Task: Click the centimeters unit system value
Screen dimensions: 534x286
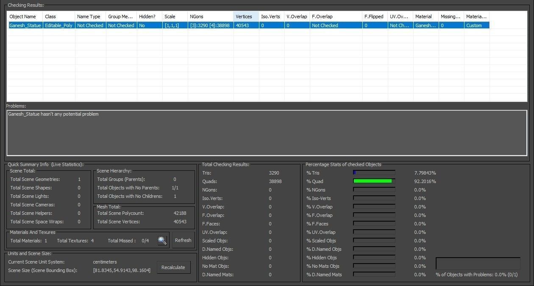Action: [105, 262]
